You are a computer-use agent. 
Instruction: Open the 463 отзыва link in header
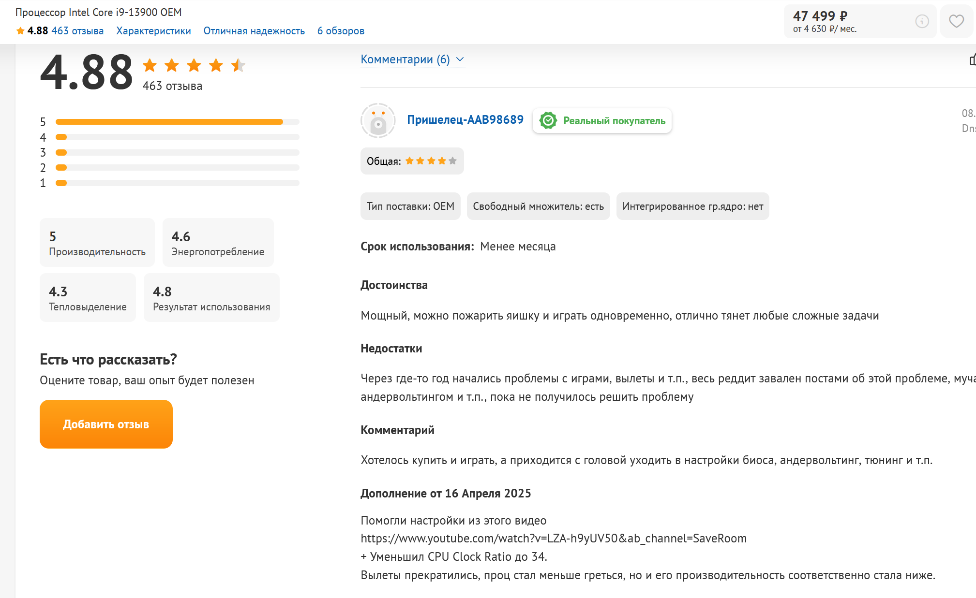click(77, 31)
